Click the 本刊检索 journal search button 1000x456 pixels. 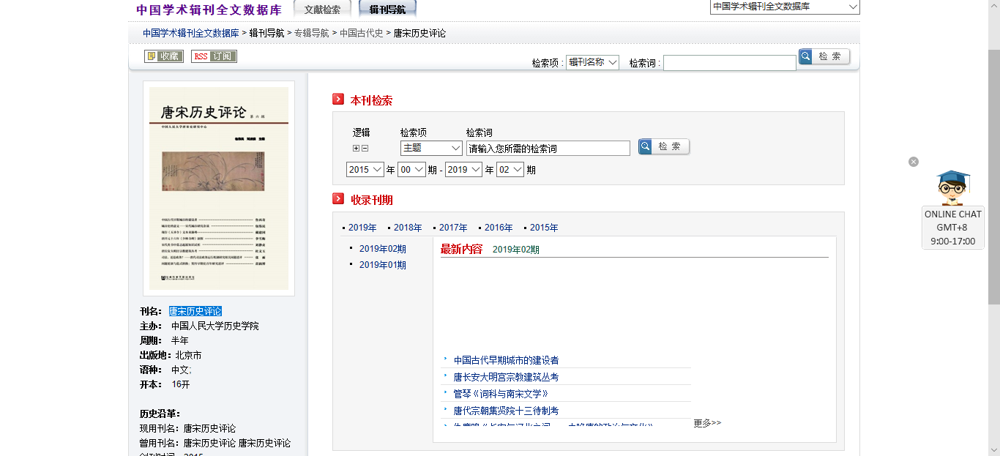point(663,147)
